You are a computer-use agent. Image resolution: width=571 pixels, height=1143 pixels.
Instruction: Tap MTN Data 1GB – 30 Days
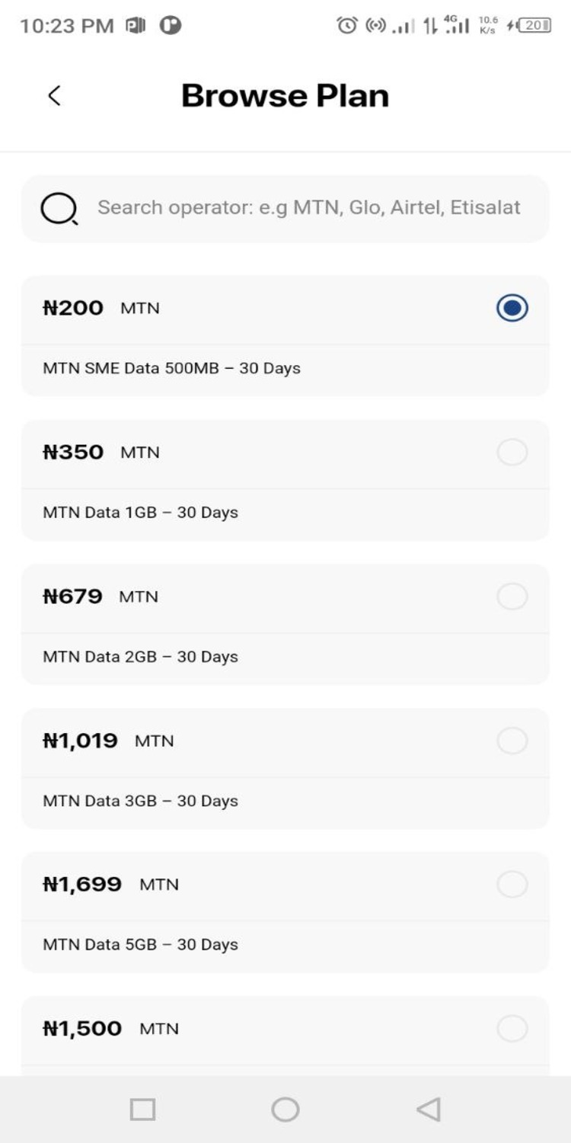(x=140, y=513)
